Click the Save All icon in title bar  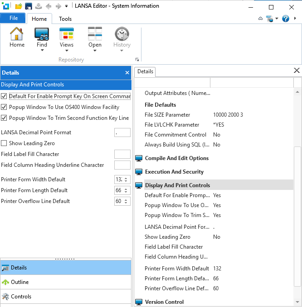click(29, 6)
